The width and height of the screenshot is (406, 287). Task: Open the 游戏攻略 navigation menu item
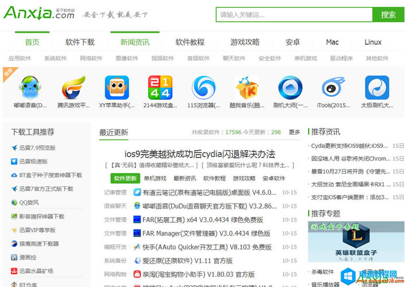click(245, 42)
